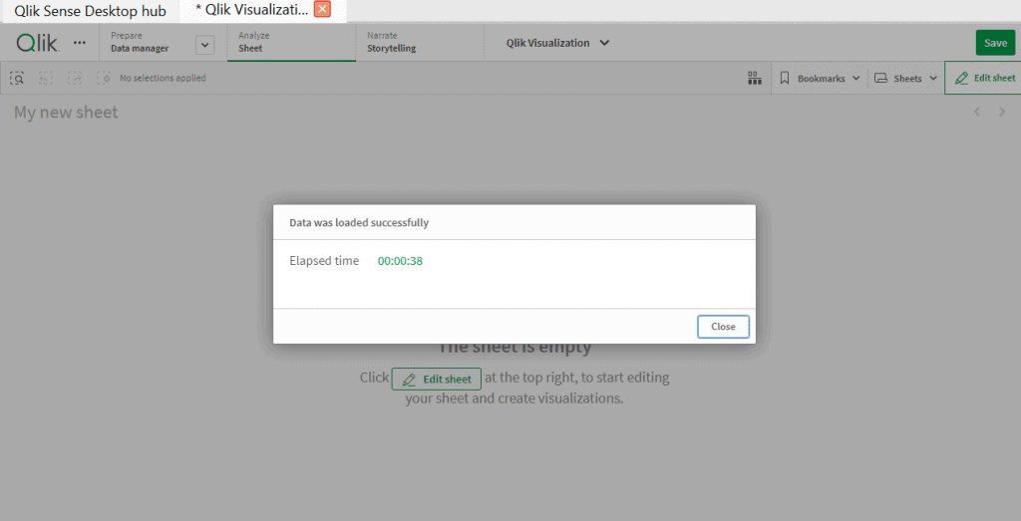Image resolution: width=1021 pixels, height=521 pixels.
Task: Click the No selections applied text
Action: pos(163,78)
